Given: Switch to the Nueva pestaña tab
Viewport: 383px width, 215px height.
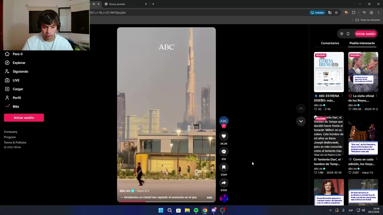Looking at the screenshot, I should [125, 4].
